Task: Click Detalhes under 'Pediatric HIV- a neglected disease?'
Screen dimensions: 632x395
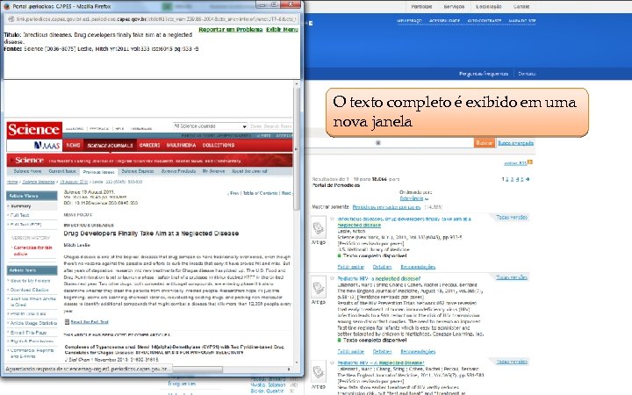Action: [x=382, y=351]
